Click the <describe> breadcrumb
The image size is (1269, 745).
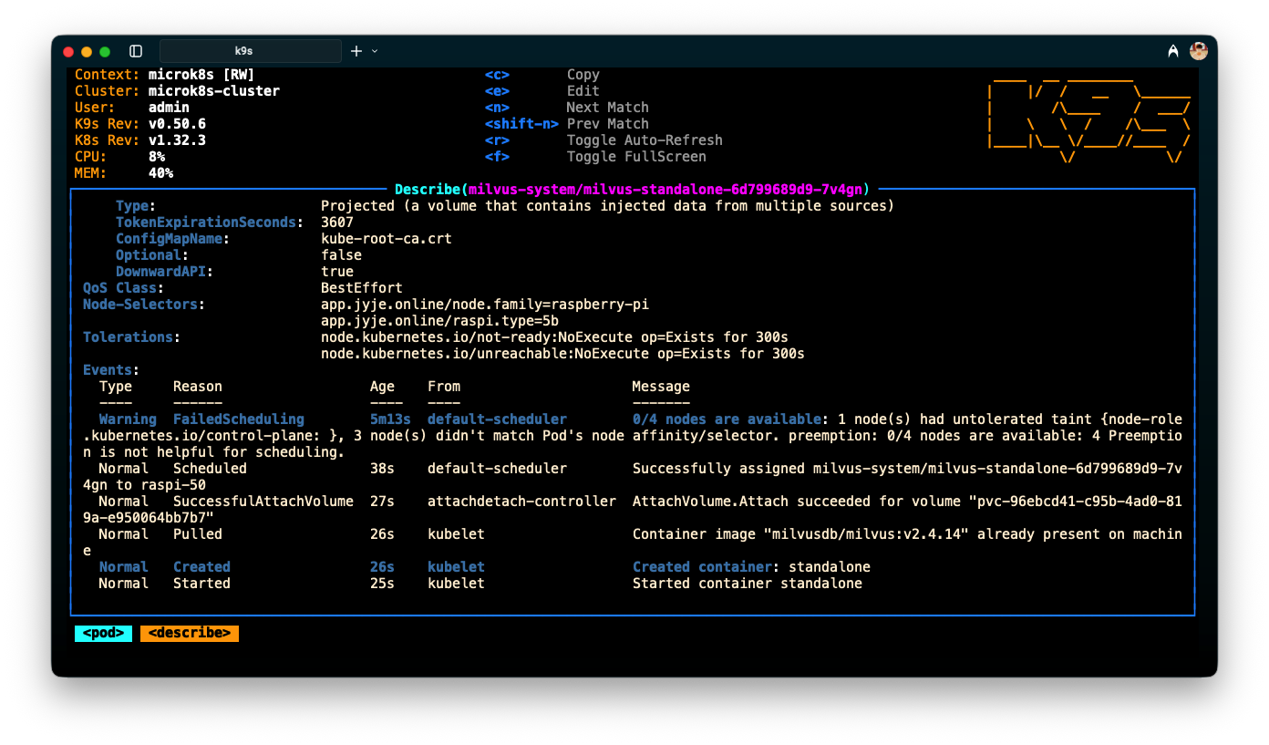tap(190, 633)
